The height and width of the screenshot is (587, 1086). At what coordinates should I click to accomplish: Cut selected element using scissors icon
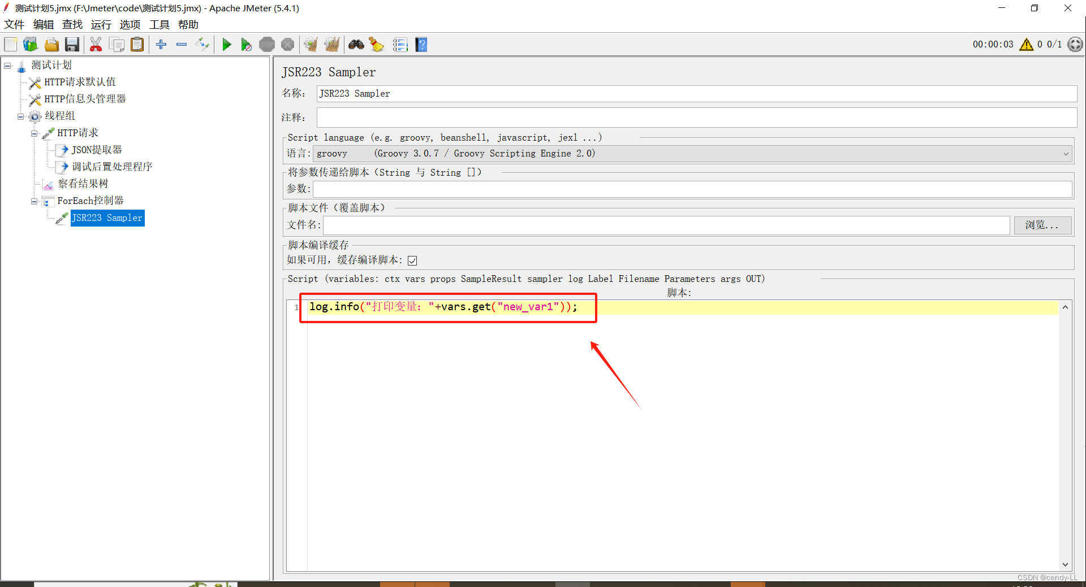click(96, 44)
